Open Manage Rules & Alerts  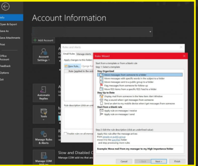tap(44, 137)
